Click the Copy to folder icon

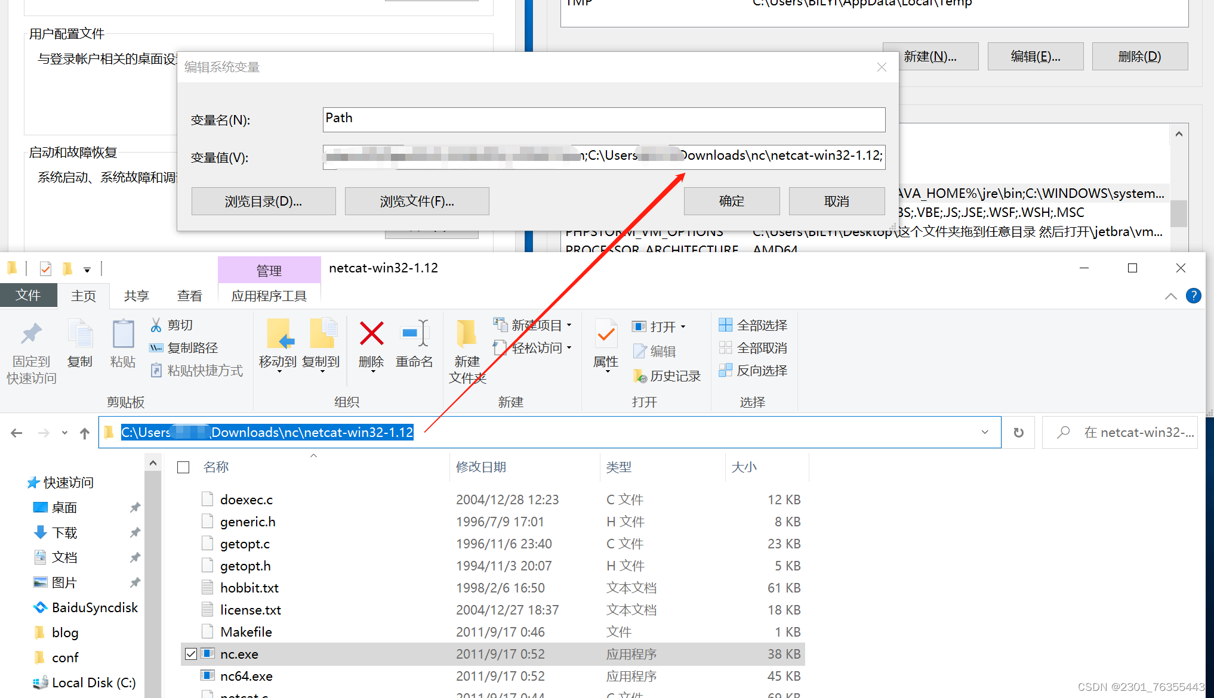(x=322, y=333)
